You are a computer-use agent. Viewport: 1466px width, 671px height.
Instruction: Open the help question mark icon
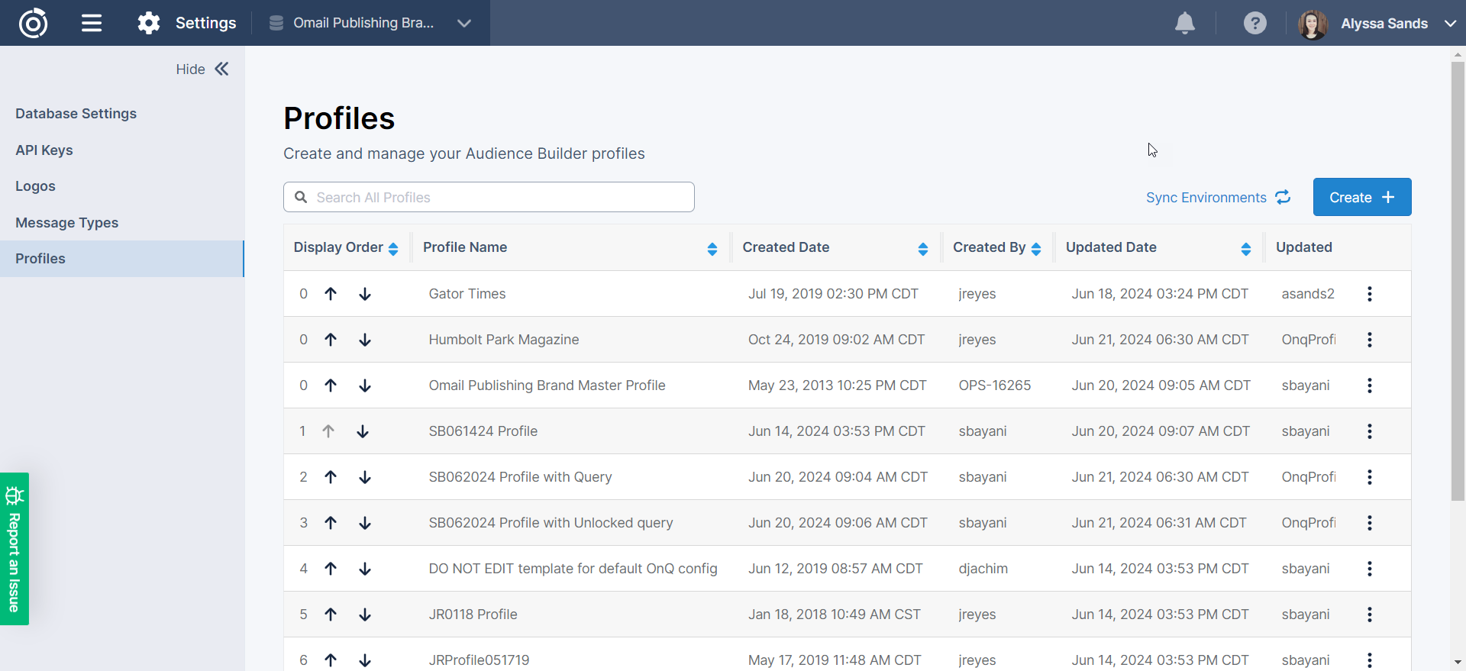1254,23
